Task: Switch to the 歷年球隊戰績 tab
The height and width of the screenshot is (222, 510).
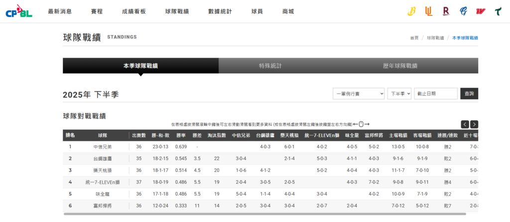Action: 400,66
